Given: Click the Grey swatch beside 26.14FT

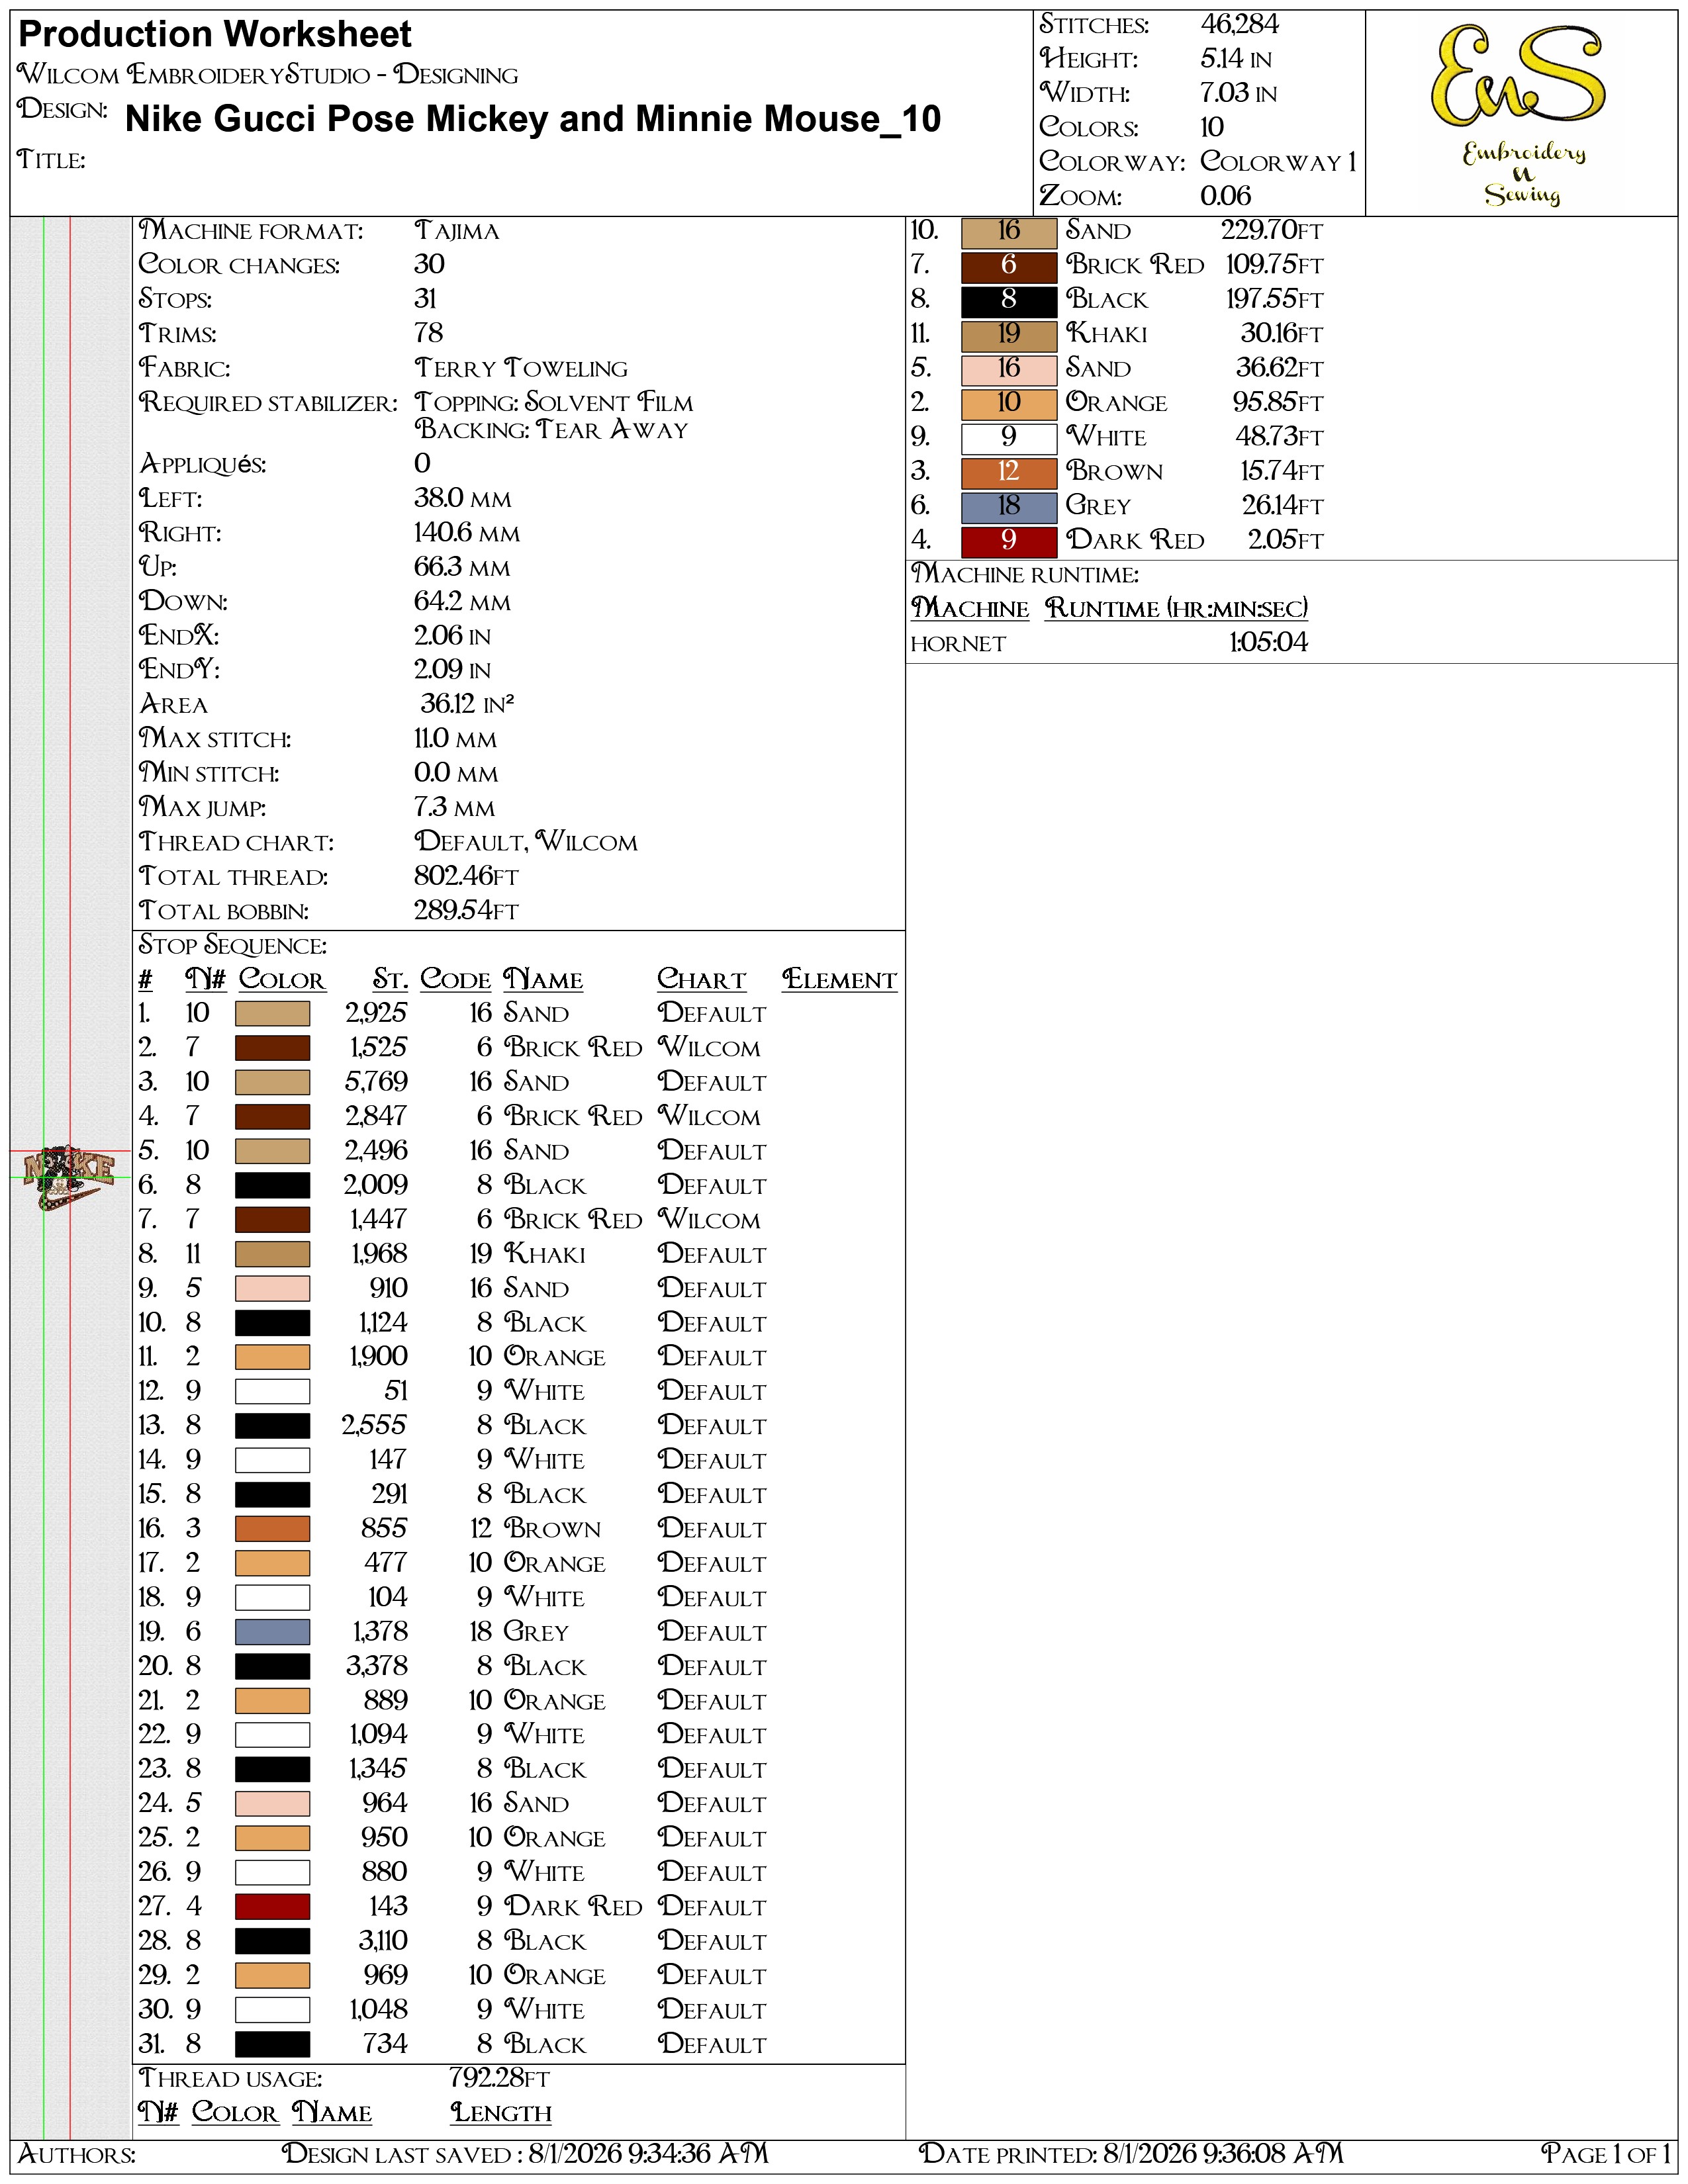Looking at the screenshot, I should [x=1009, y=507].
